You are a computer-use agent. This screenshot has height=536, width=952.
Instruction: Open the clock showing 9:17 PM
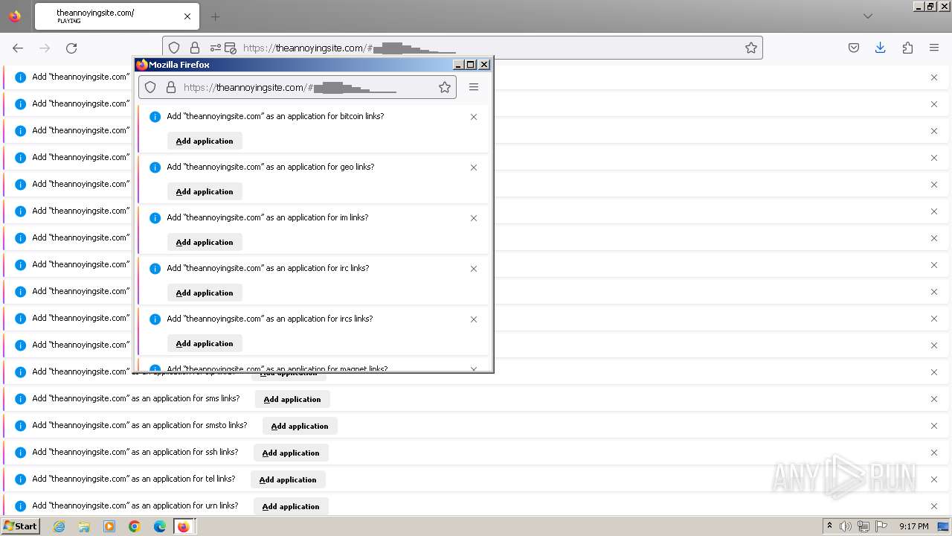913,526
